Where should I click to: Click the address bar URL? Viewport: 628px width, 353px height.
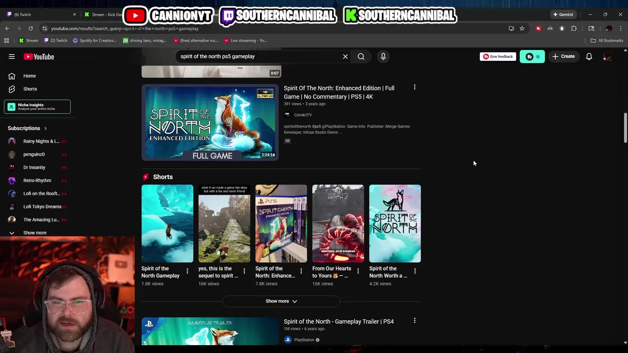click(x=125, y=28)
